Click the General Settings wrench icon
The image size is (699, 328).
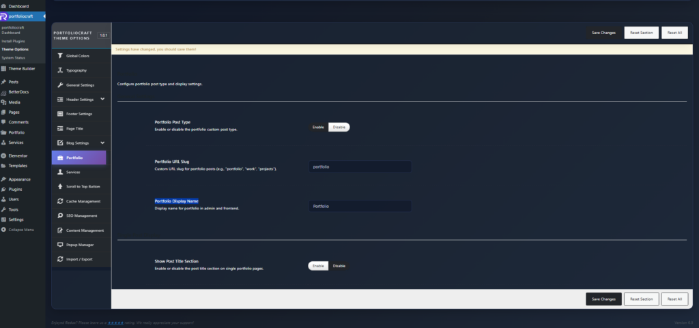[x=60, y=85]
